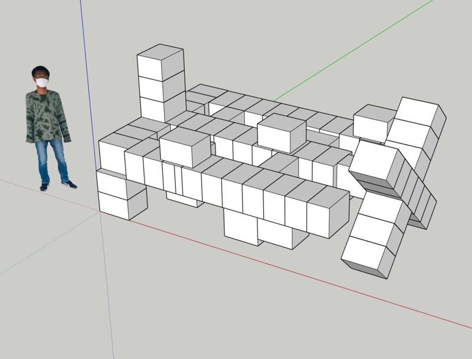Select left support cube beneath front row
472x359 pixels.
point(242,227)
